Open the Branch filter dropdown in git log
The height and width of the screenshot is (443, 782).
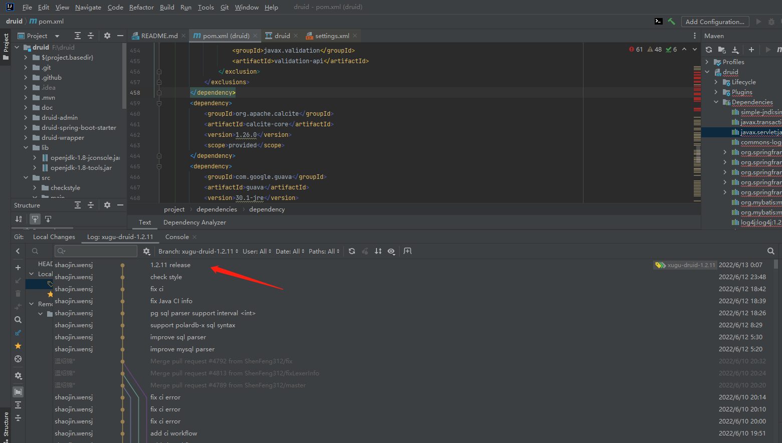pos(197,251)
